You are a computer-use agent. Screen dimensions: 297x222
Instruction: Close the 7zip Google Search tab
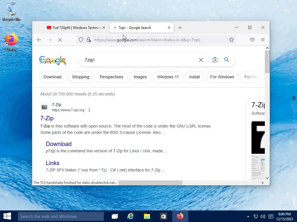tap(169, 27)
